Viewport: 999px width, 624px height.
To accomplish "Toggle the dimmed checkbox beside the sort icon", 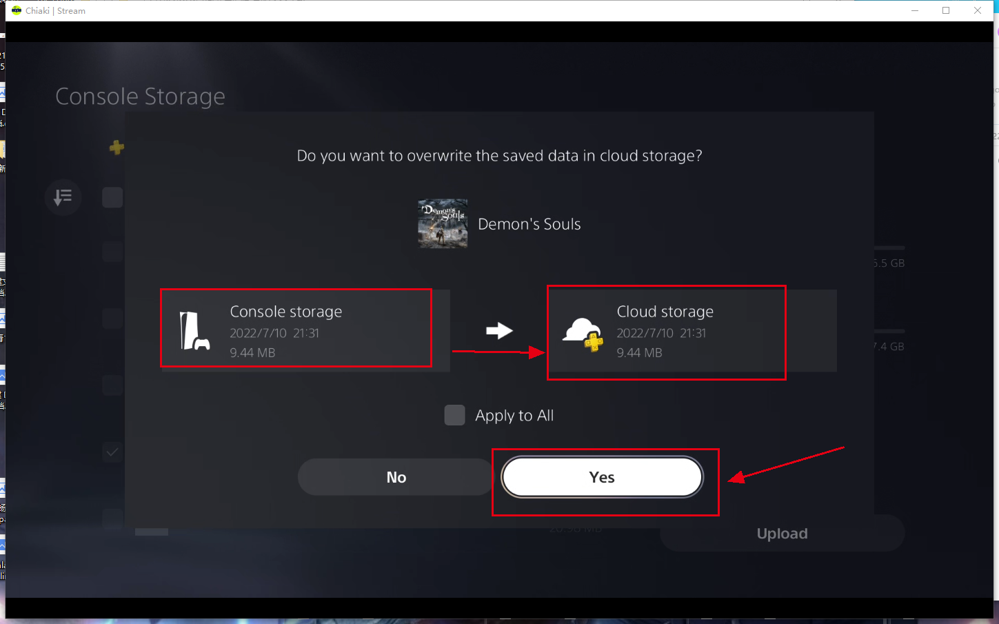I will [112, 198].
